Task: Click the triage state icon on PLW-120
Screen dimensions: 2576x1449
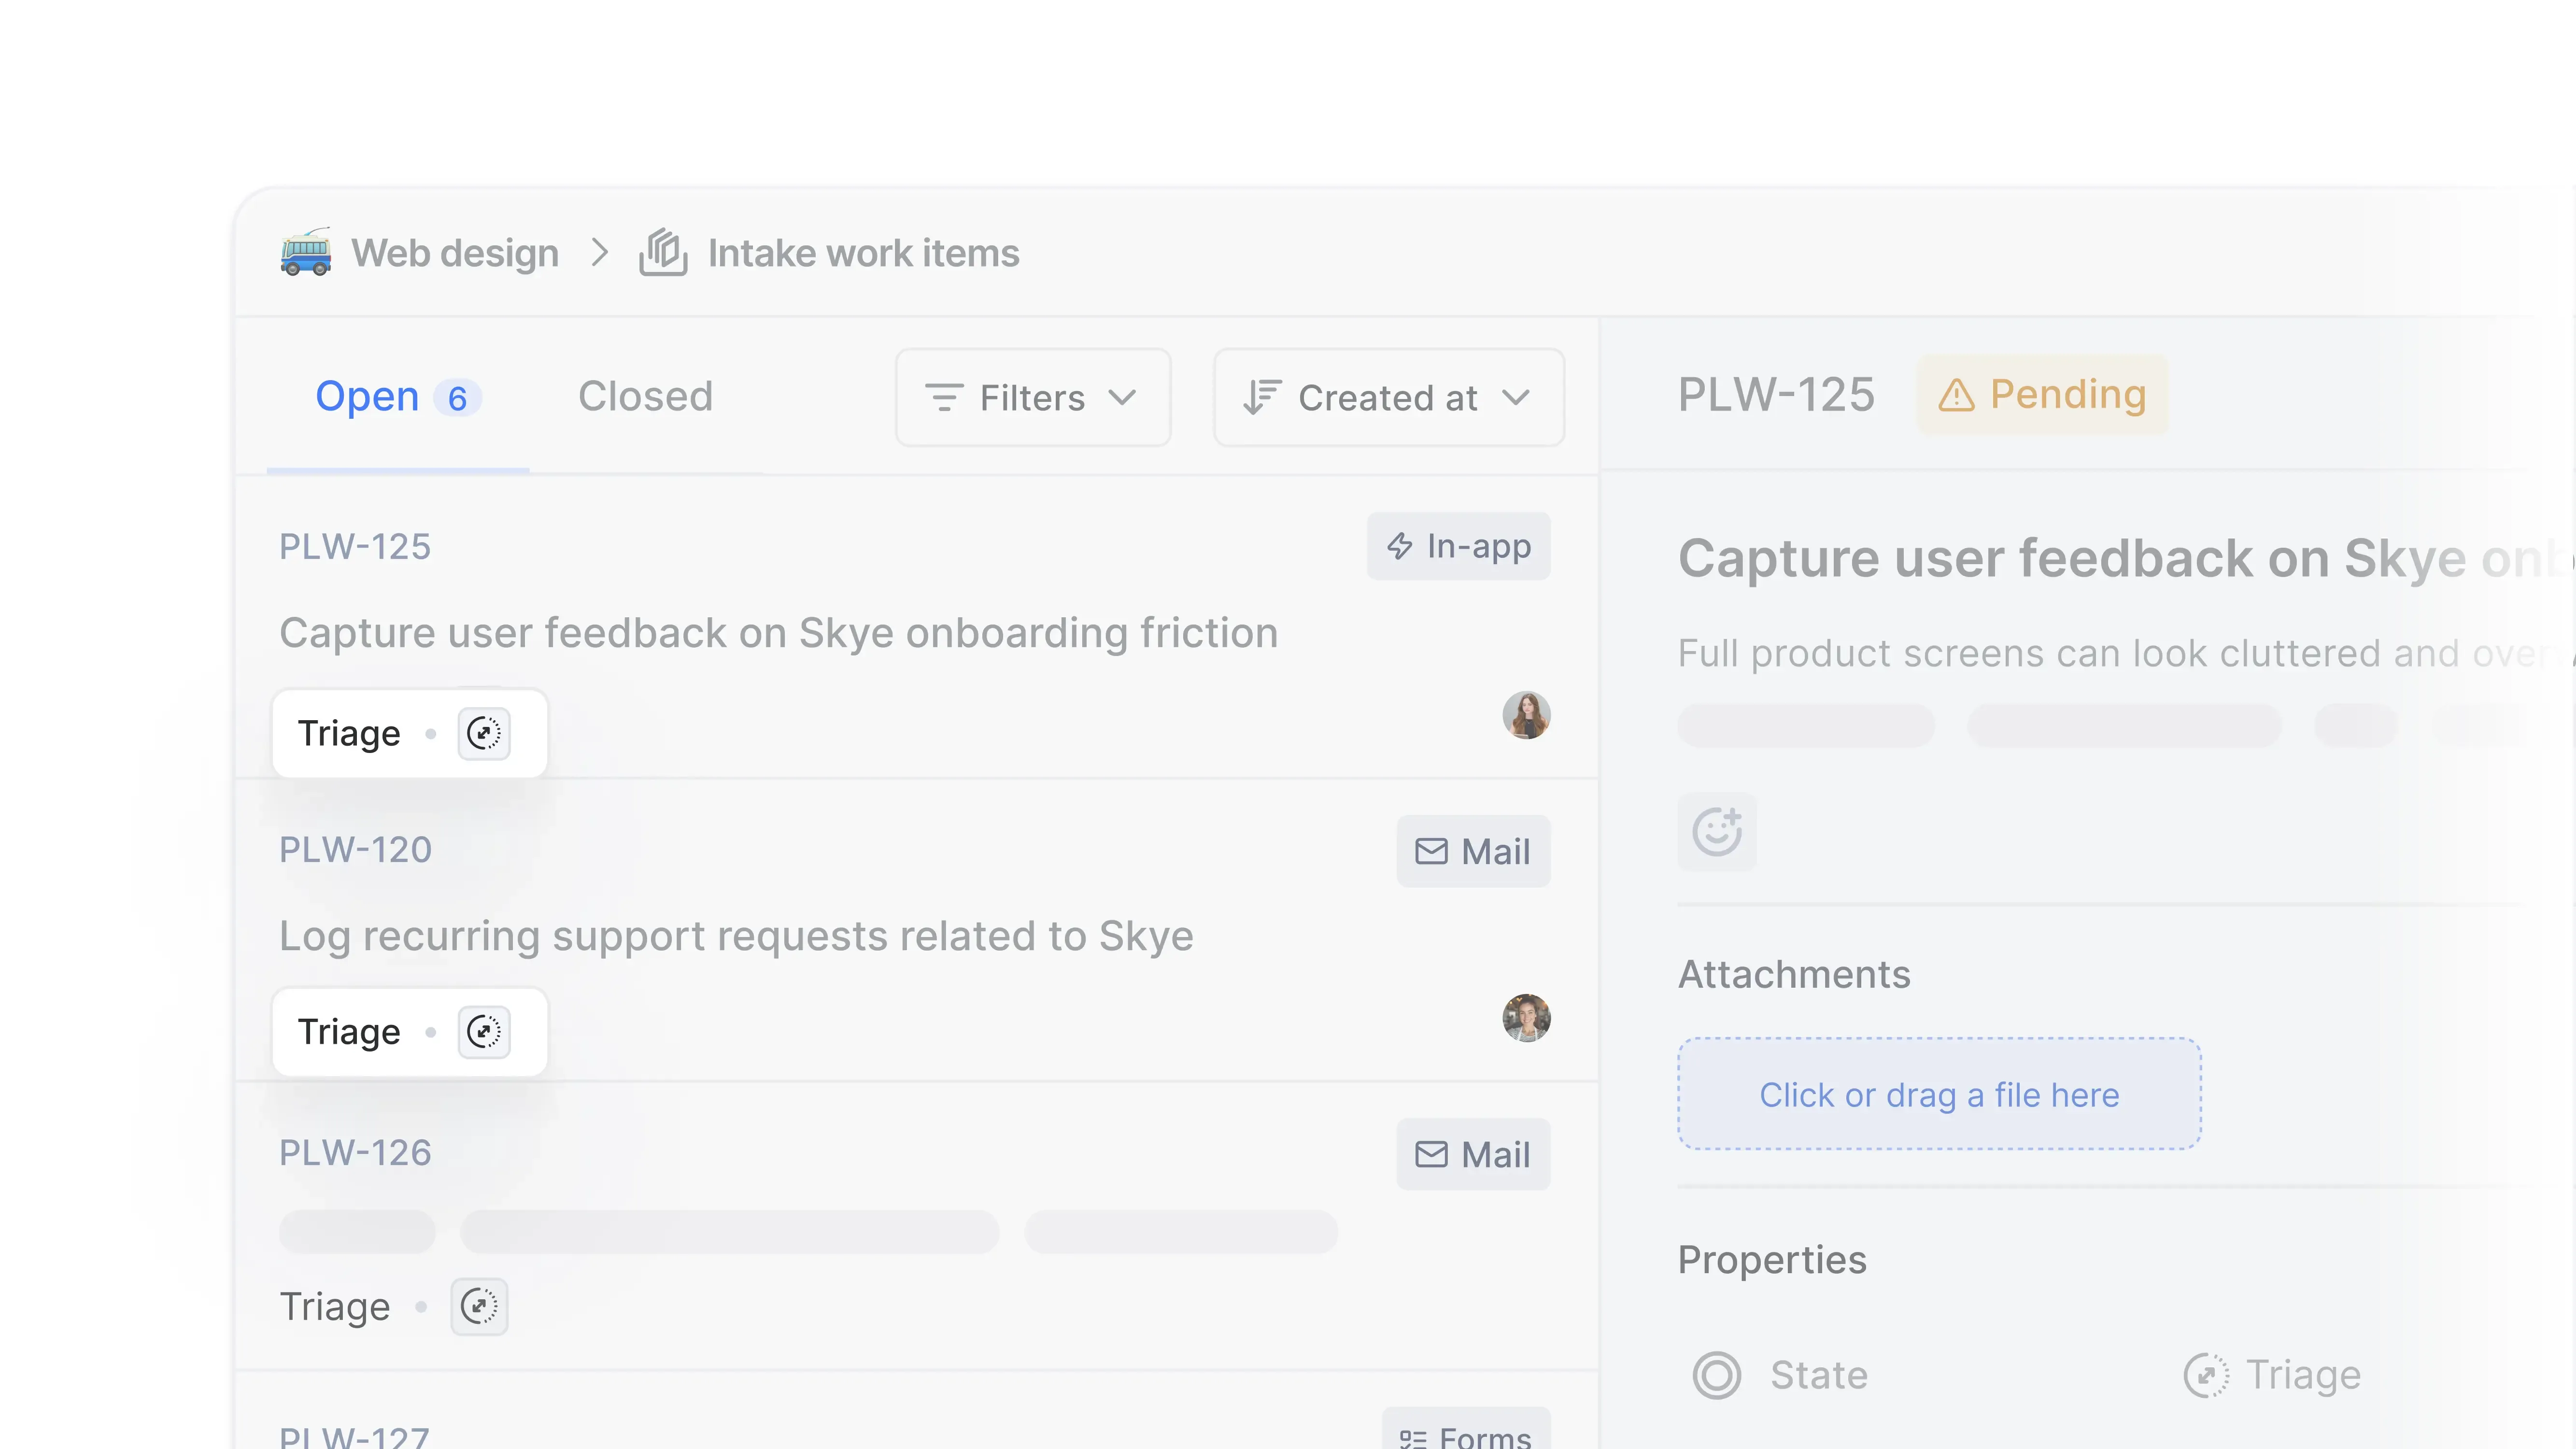Action: pyautogui.click(x=484, y=1031)
